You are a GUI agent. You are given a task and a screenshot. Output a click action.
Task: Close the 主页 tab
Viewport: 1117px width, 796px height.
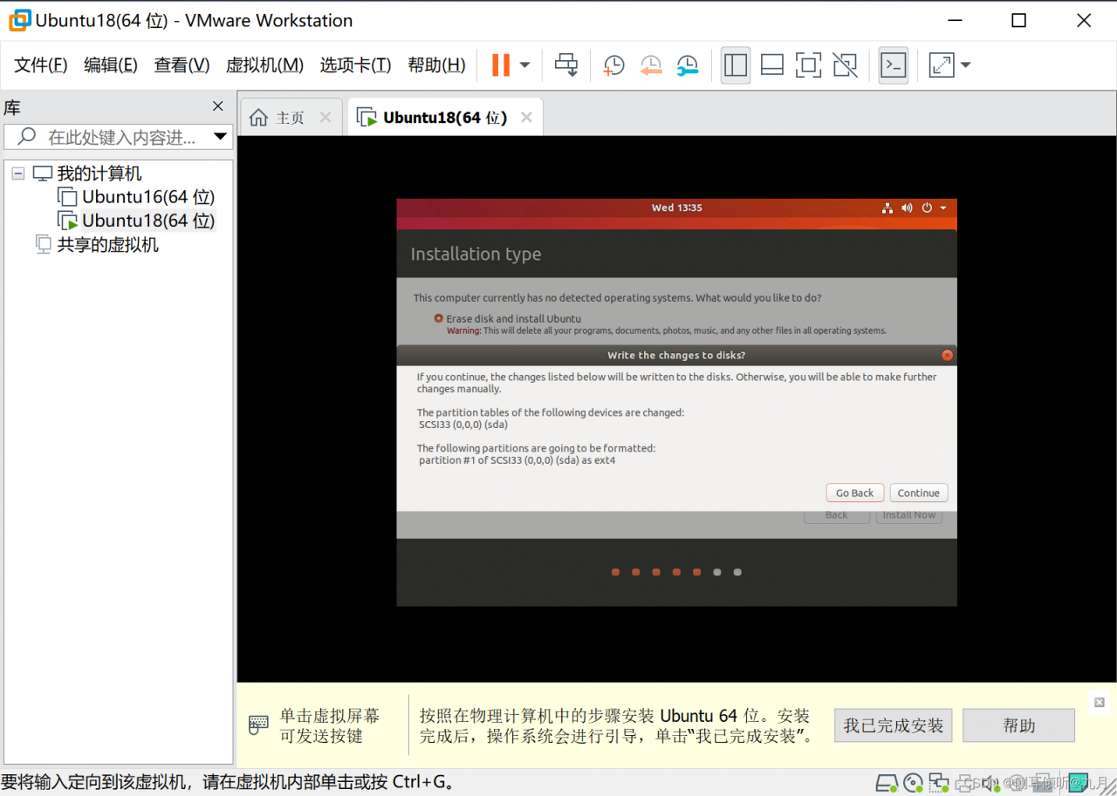point(326,118)
